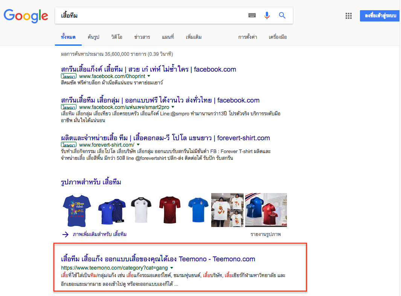Click the white jersey image thumbnail
Image resolution: width=401 pixels, height=296 pixels.
tap(141, 209)
